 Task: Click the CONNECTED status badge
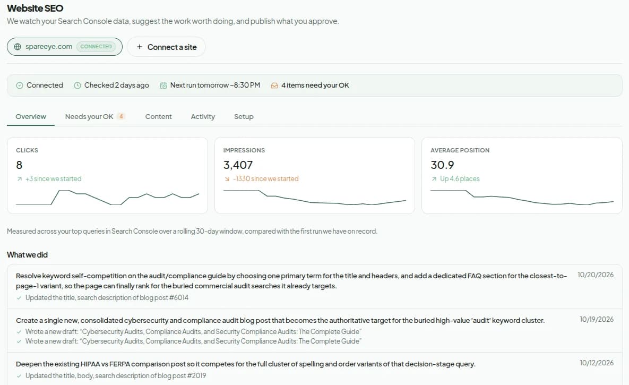point(96,47)
